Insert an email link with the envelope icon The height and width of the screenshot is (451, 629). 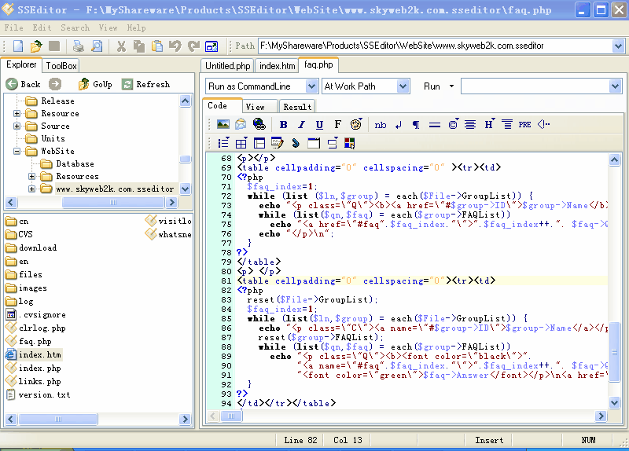click(x=241, y=124)
